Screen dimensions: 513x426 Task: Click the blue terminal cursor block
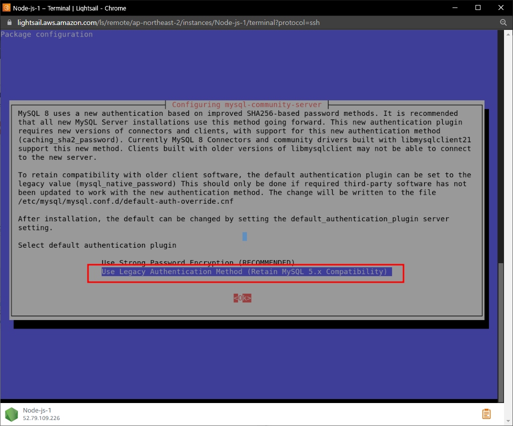[x=244, y=237]
